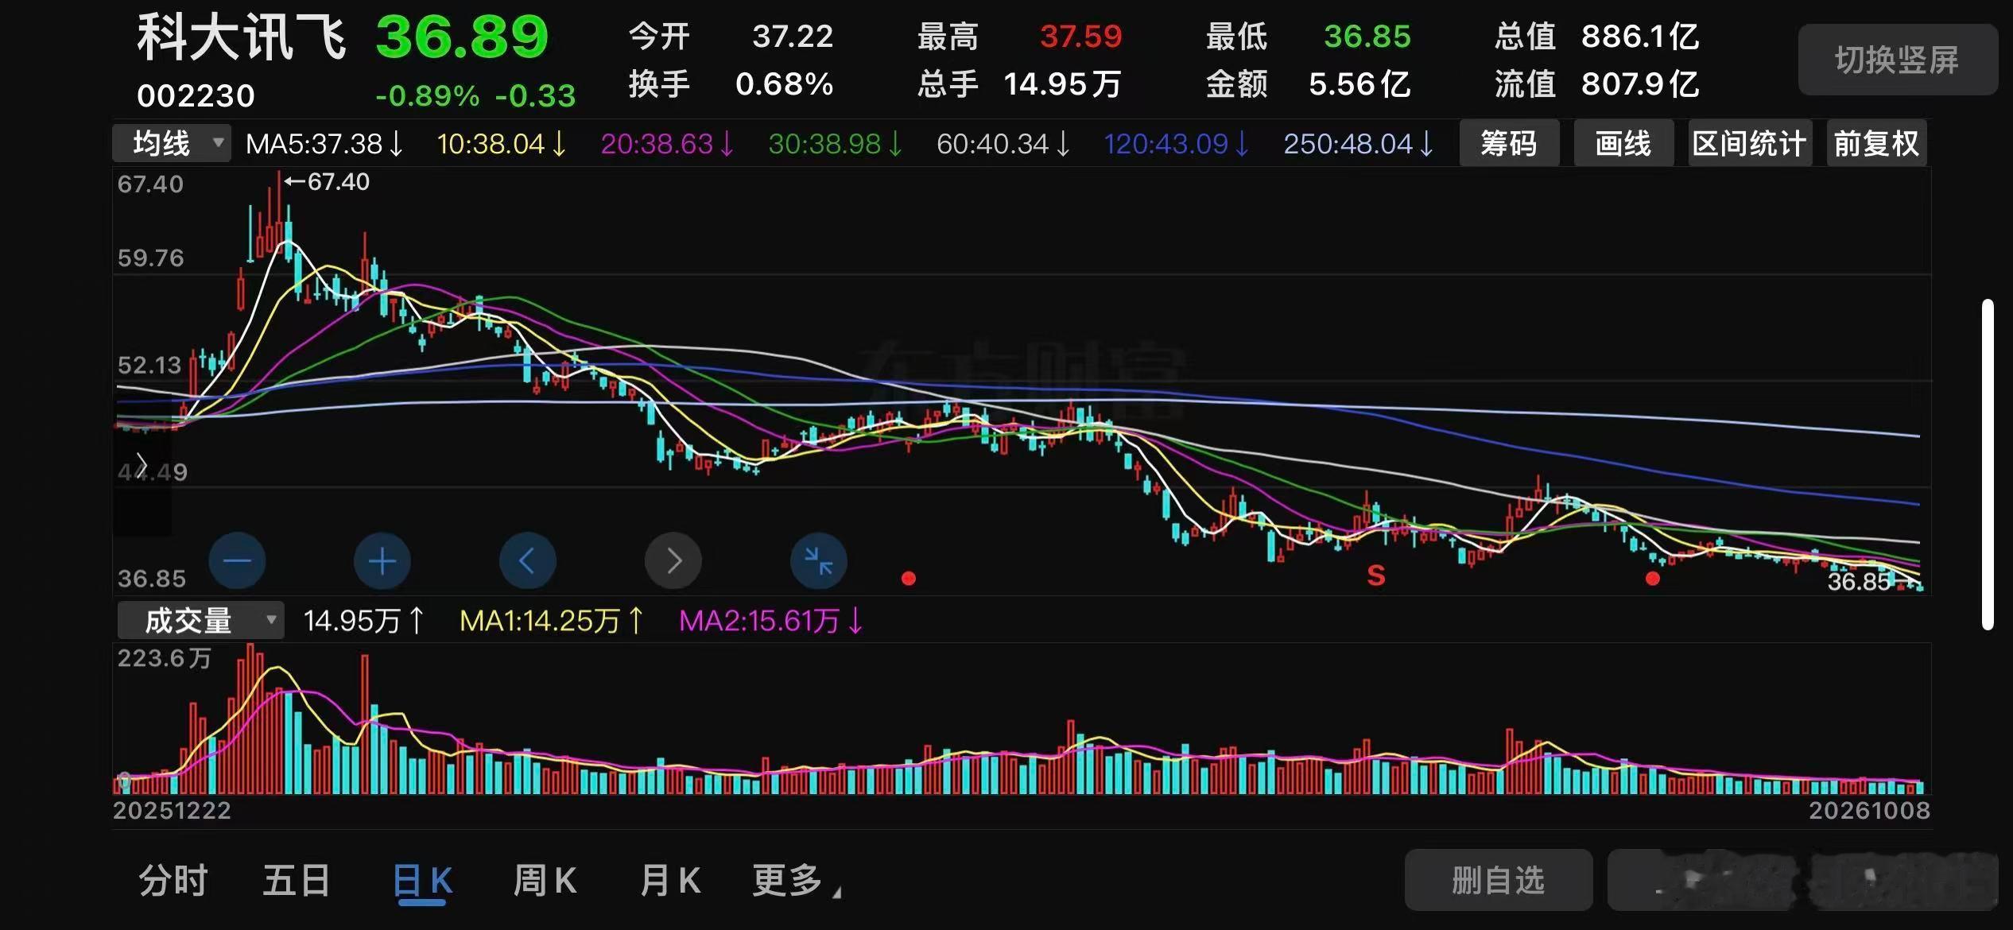Tap the first red dot event marker
2013x930 pixels.
[x=909, y=578]
